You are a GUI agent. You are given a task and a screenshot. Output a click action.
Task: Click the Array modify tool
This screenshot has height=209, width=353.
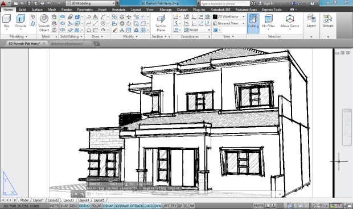tap(143, 30)
